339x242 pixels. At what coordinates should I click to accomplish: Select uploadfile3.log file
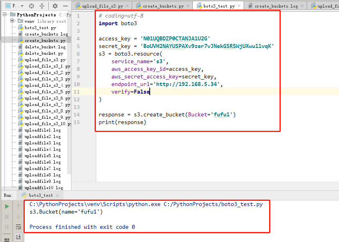[x=43, y=143]
